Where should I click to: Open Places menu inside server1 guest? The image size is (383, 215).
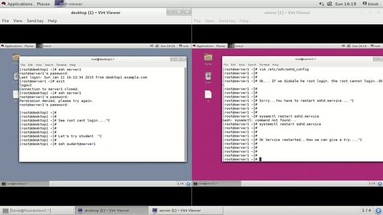(x=221, y=46)
